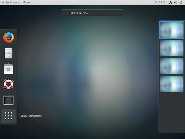Select the first (highlighted) workspace thumbnail
This screenshot has height=139, width=185.
pos(172,30)
